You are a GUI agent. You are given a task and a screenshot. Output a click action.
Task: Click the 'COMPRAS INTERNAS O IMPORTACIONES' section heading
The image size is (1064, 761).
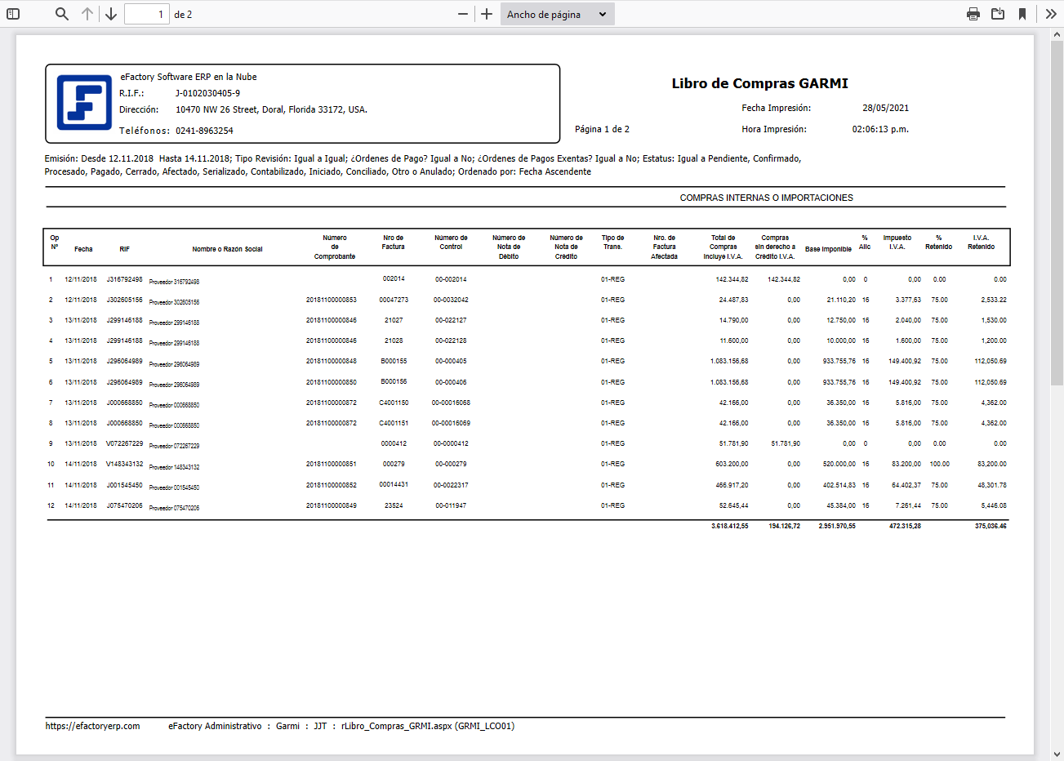coord(766,198)
